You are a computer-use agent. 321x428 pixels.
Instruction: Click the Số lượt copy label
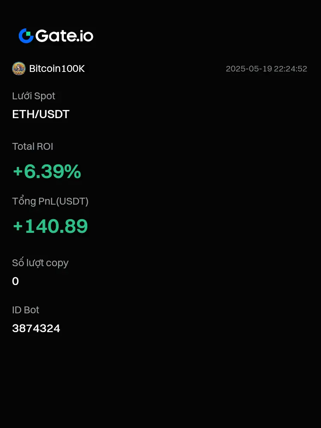40,263
